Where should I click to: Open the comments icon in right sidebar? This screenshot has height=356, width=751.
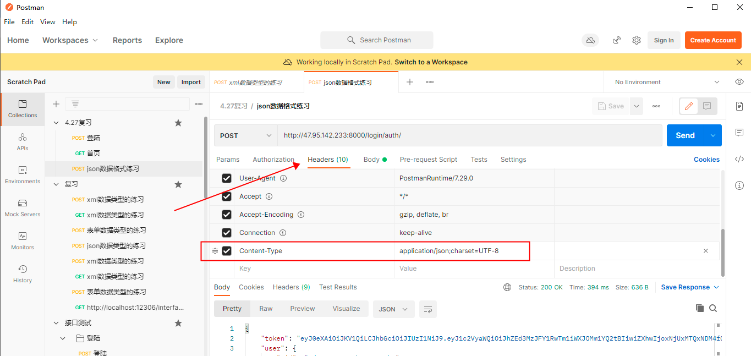739,133
